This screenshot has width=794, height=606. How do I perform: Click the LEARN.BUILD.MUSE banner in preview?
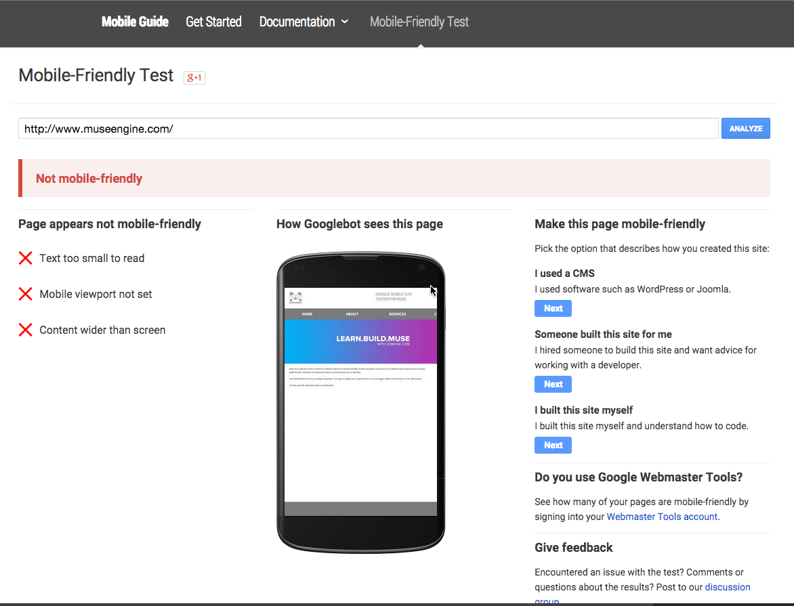360,341
